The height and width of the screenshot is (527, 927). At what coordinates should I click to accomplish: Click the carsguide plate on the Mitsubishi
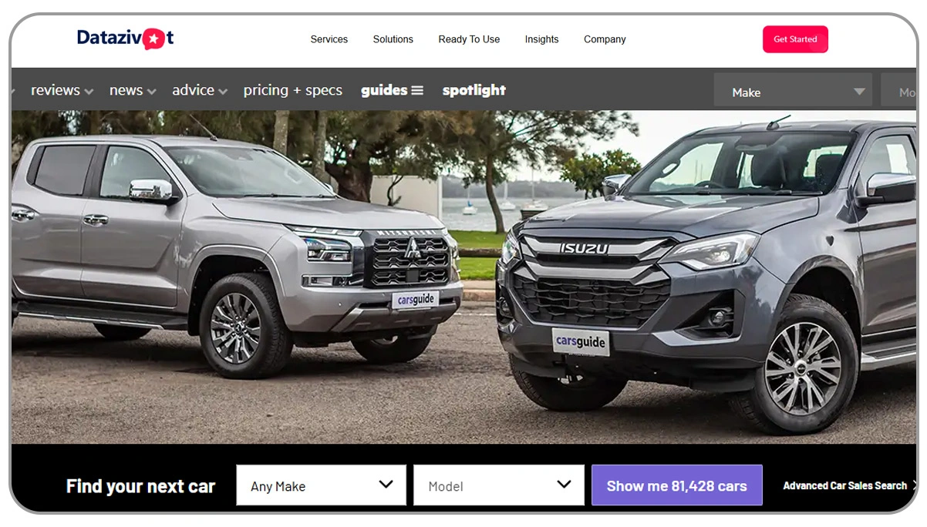(x=415, y=300)
